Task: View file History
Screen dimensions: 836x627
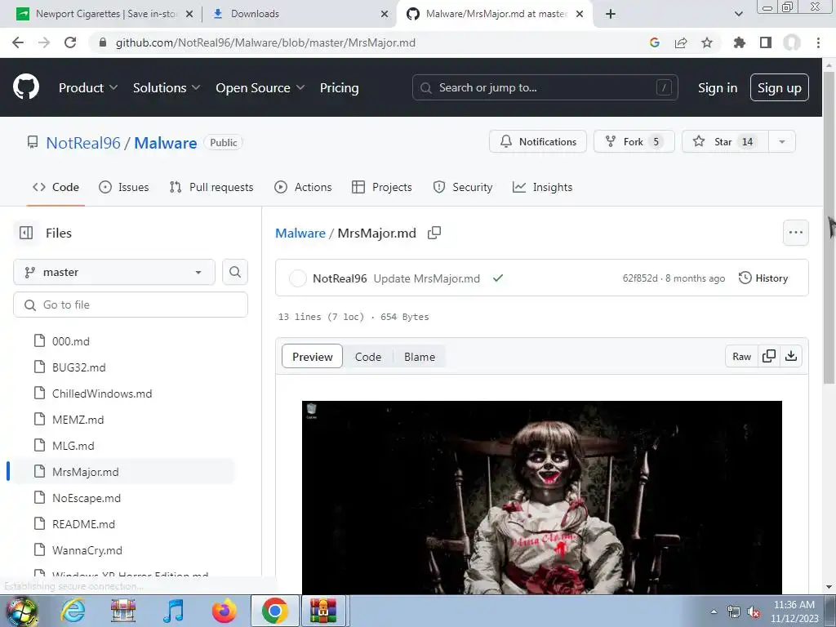Action: click(x=763, y=278)
